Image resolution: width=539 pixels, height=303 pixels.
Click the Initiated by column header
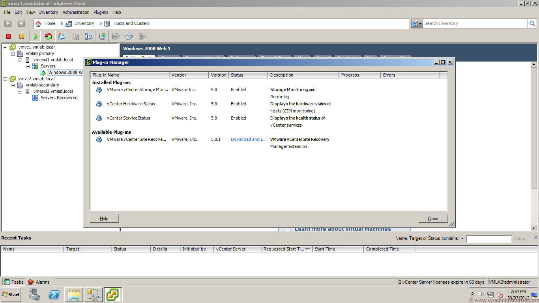[x=197, y=249]
